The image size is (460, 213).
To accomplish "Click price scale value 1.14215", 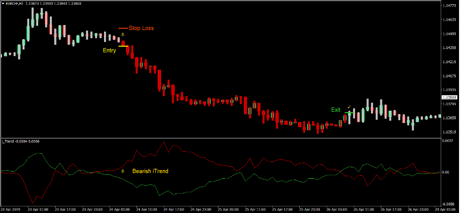I will point(450,62).
